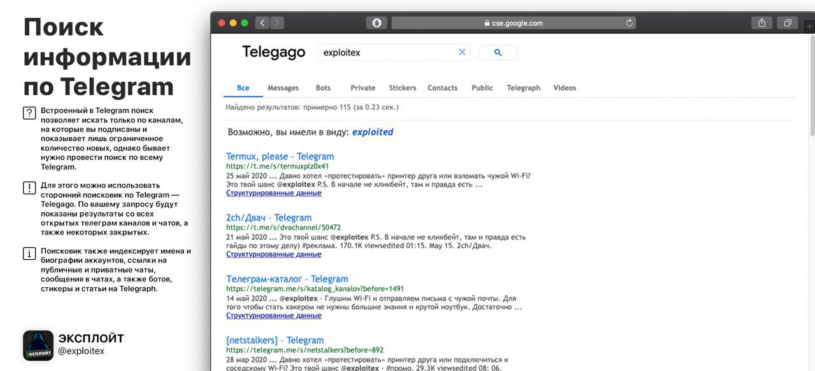Switch to the Messages tab
This screenshot has height=371, width=815.
[283, 88]
